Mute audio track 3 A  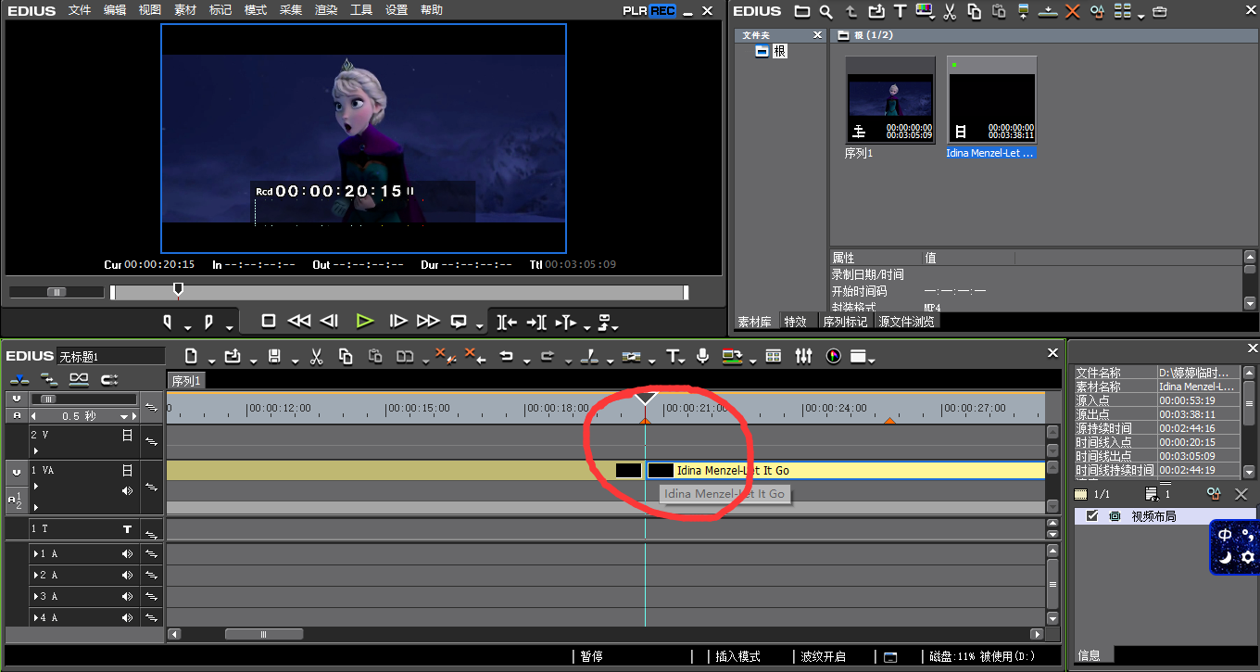(128, 597)
